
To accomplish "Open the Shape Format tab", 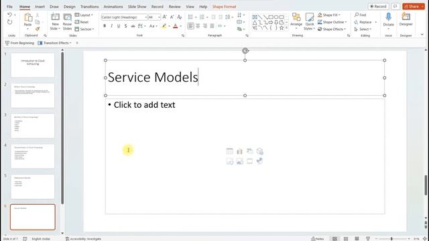I will (224, 7).
